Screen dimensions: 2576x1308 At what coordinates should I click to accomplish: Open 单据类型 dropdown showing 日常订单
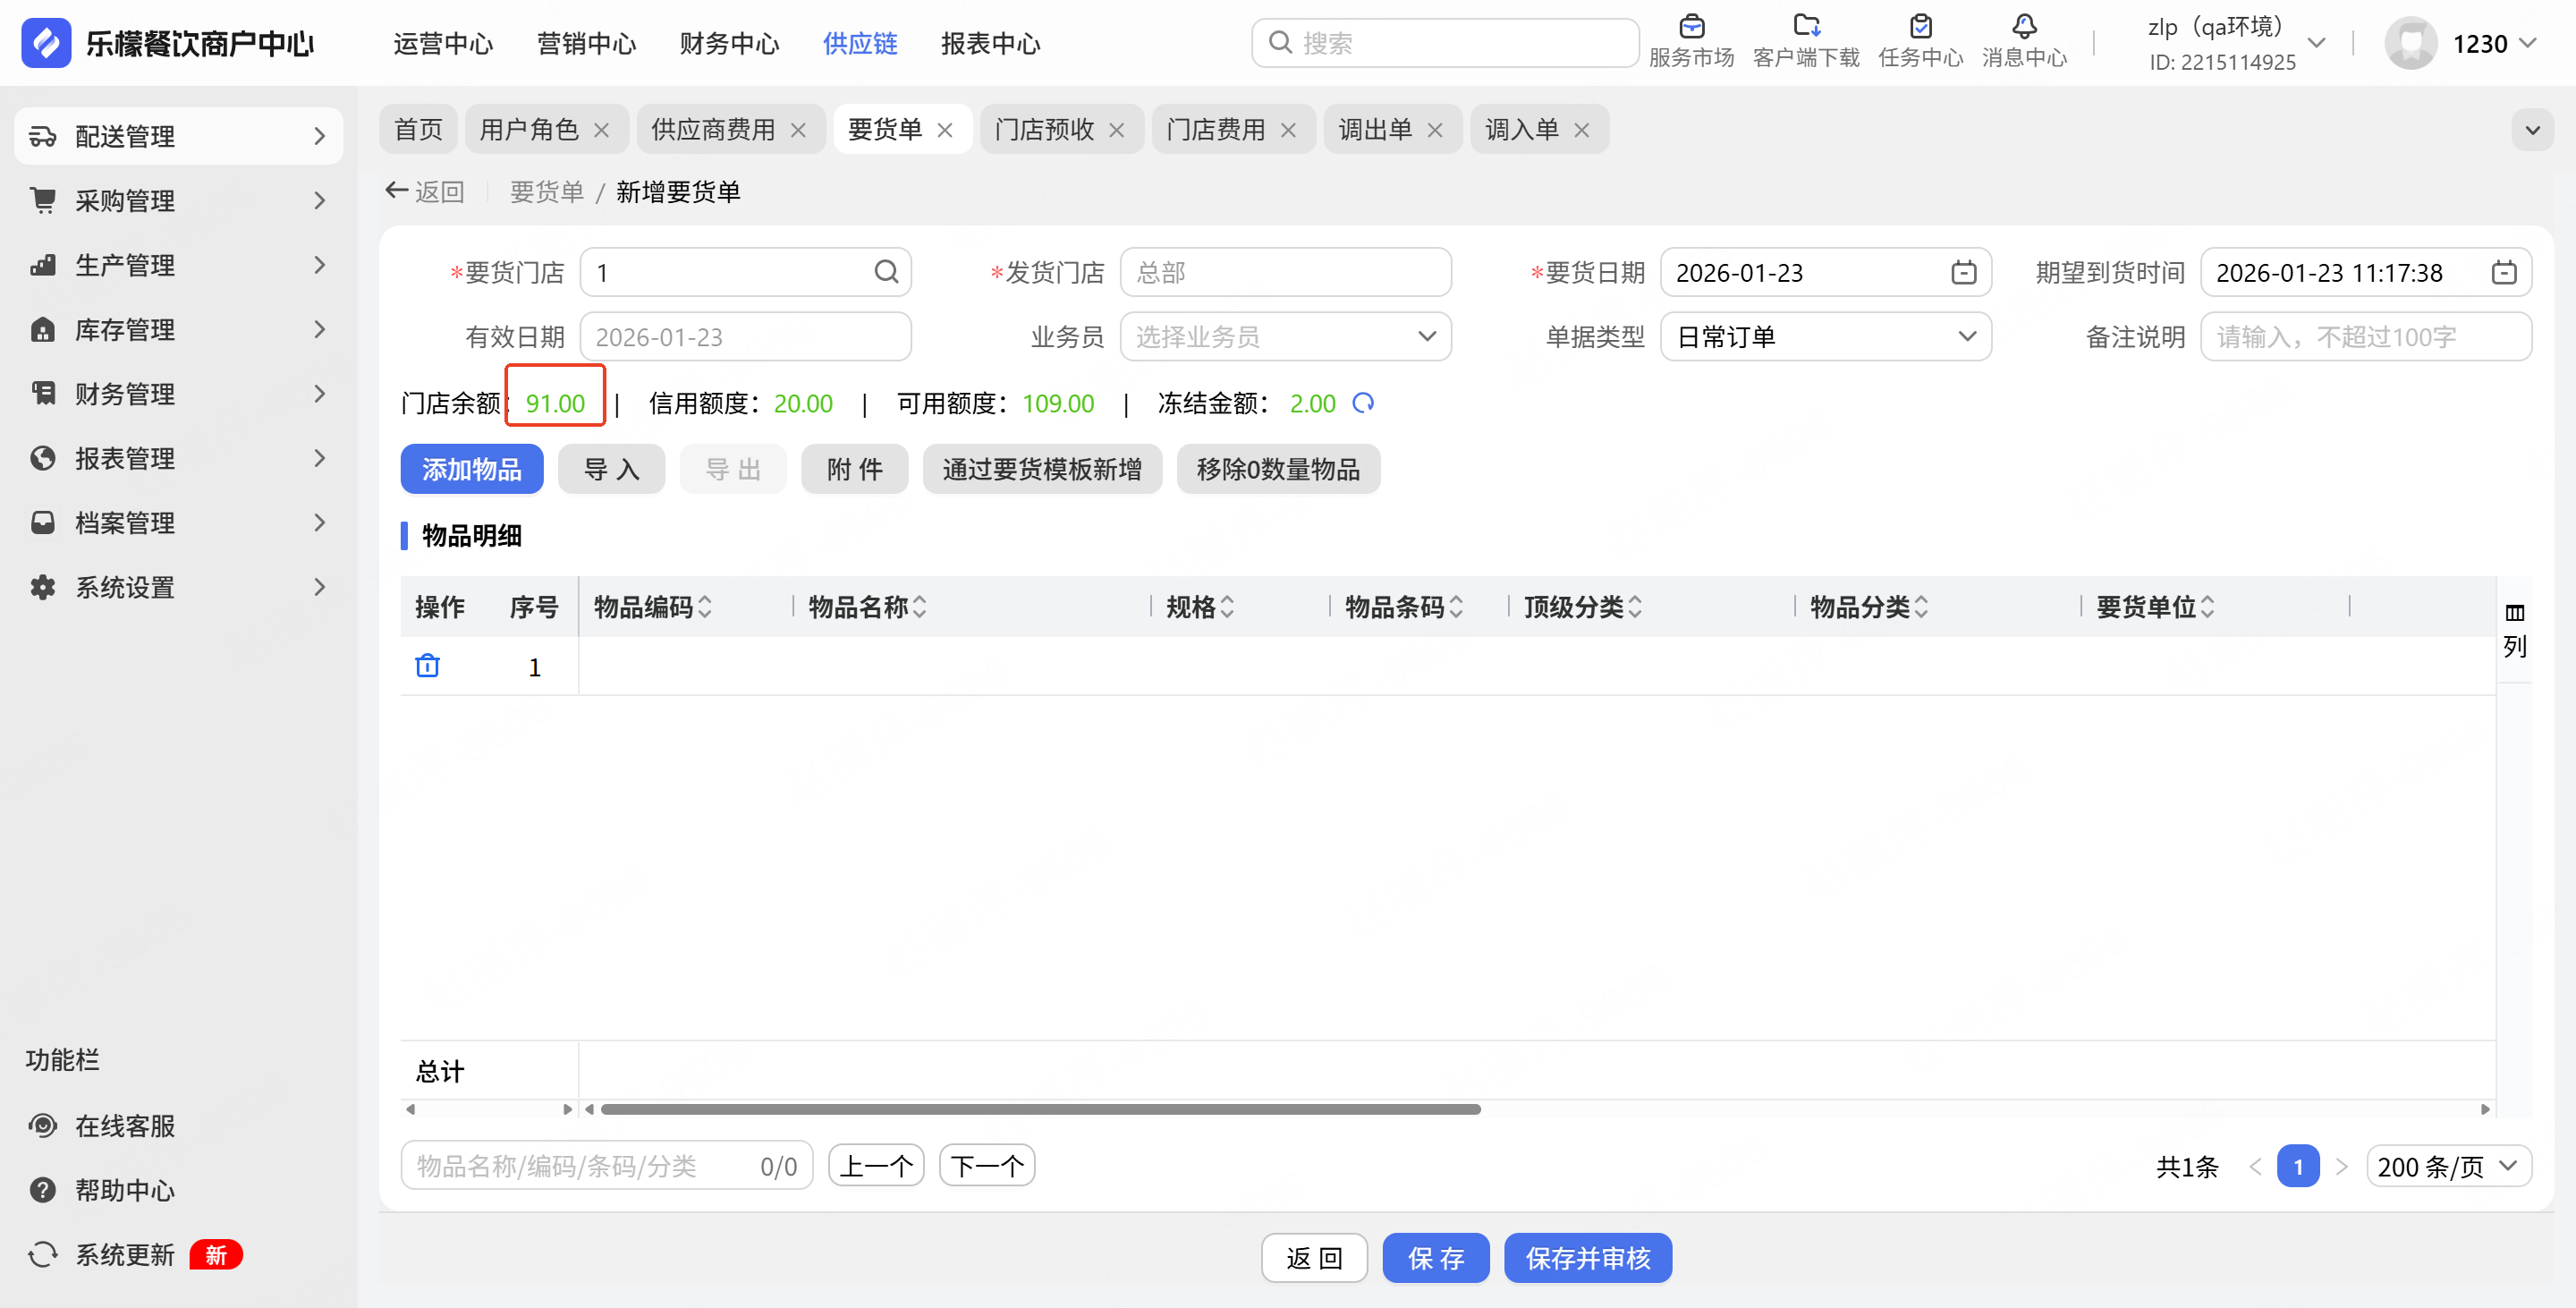[x=1825, y=337]
